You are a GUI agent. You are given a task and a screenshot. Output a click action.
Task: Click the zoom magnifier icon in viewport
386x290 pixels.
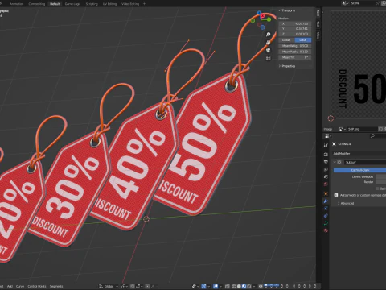click(268, 35)
